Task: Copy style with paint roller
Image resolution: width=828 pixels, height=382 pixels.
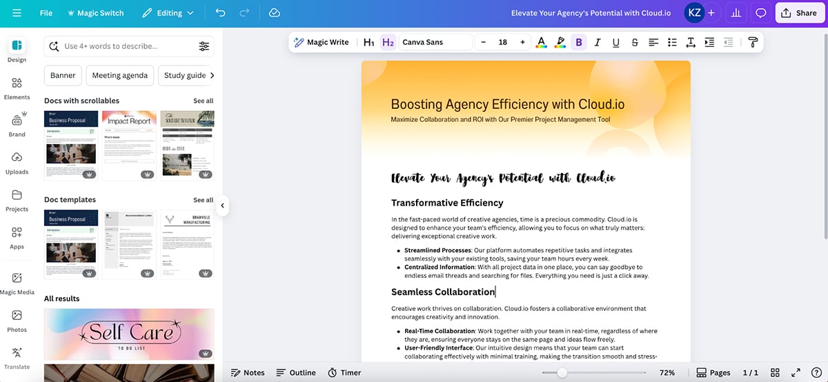Action: tap(753, 42)
